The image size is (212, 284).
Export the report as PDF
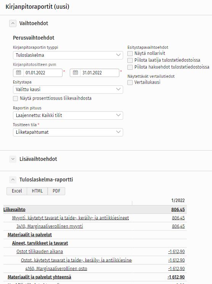pos(56,191)
